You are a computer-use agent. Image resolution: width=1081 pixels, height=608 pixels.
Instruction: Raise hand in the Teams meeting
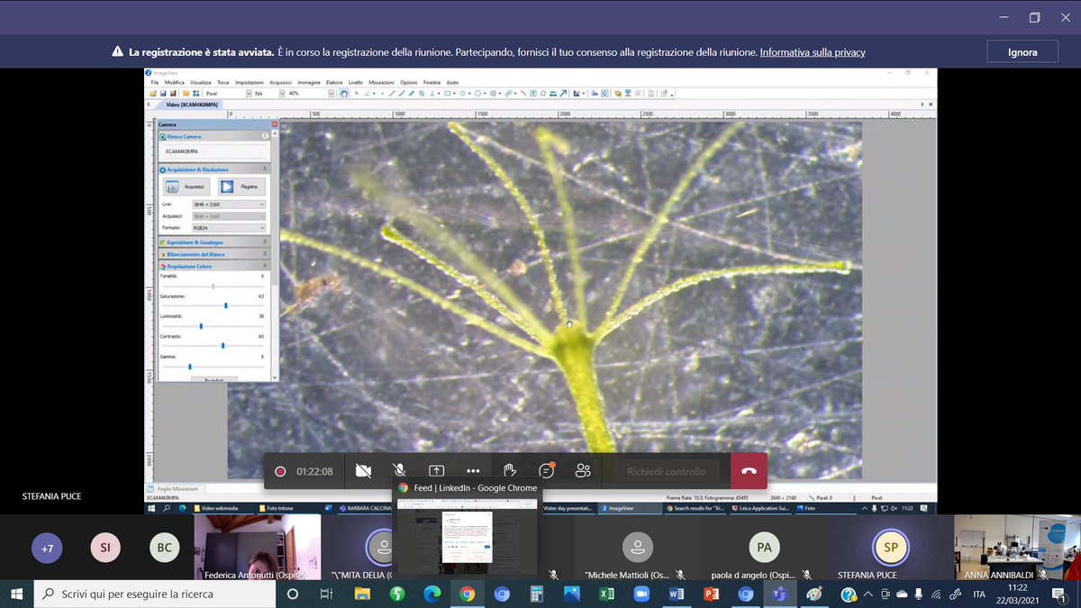click(509, 471)
